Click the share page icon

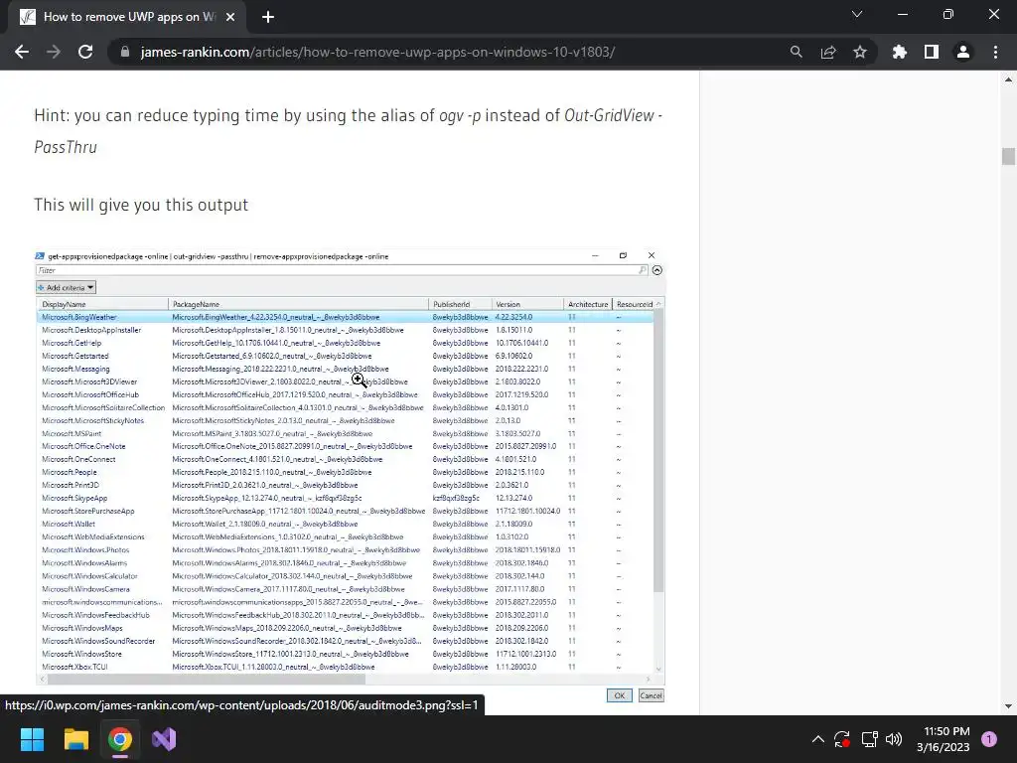click(x=828, y=52)
